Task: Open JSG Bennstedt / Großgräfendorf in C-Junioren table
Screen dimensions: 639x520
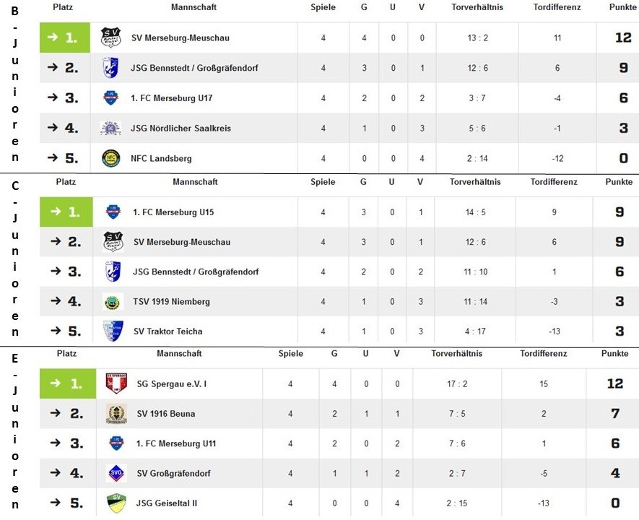Action: tap(196, 272)
